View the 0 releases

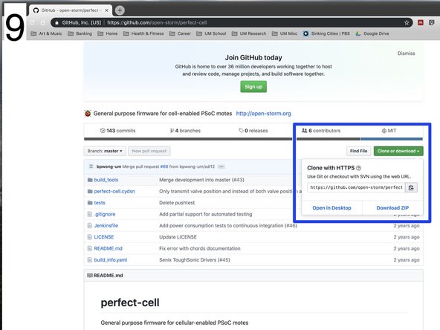point(253,131)
